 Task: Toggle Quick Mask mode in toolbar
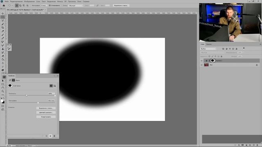(3, 106)
